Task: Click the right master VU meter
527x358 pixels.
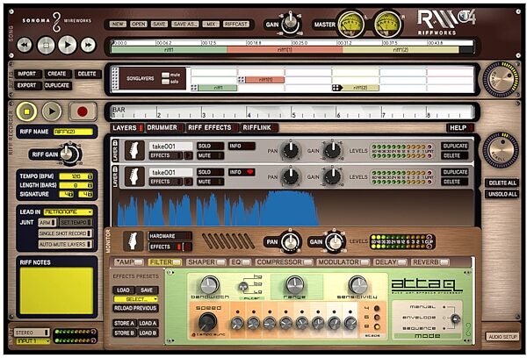Action: (x=386, y=25)
